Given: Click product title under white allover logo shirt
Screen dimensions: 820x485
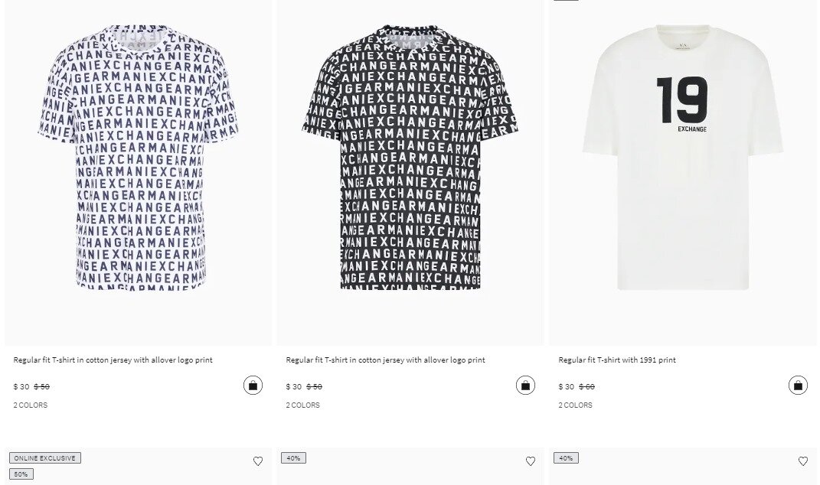Looking at the screenshot, I should tap(113, 360).
